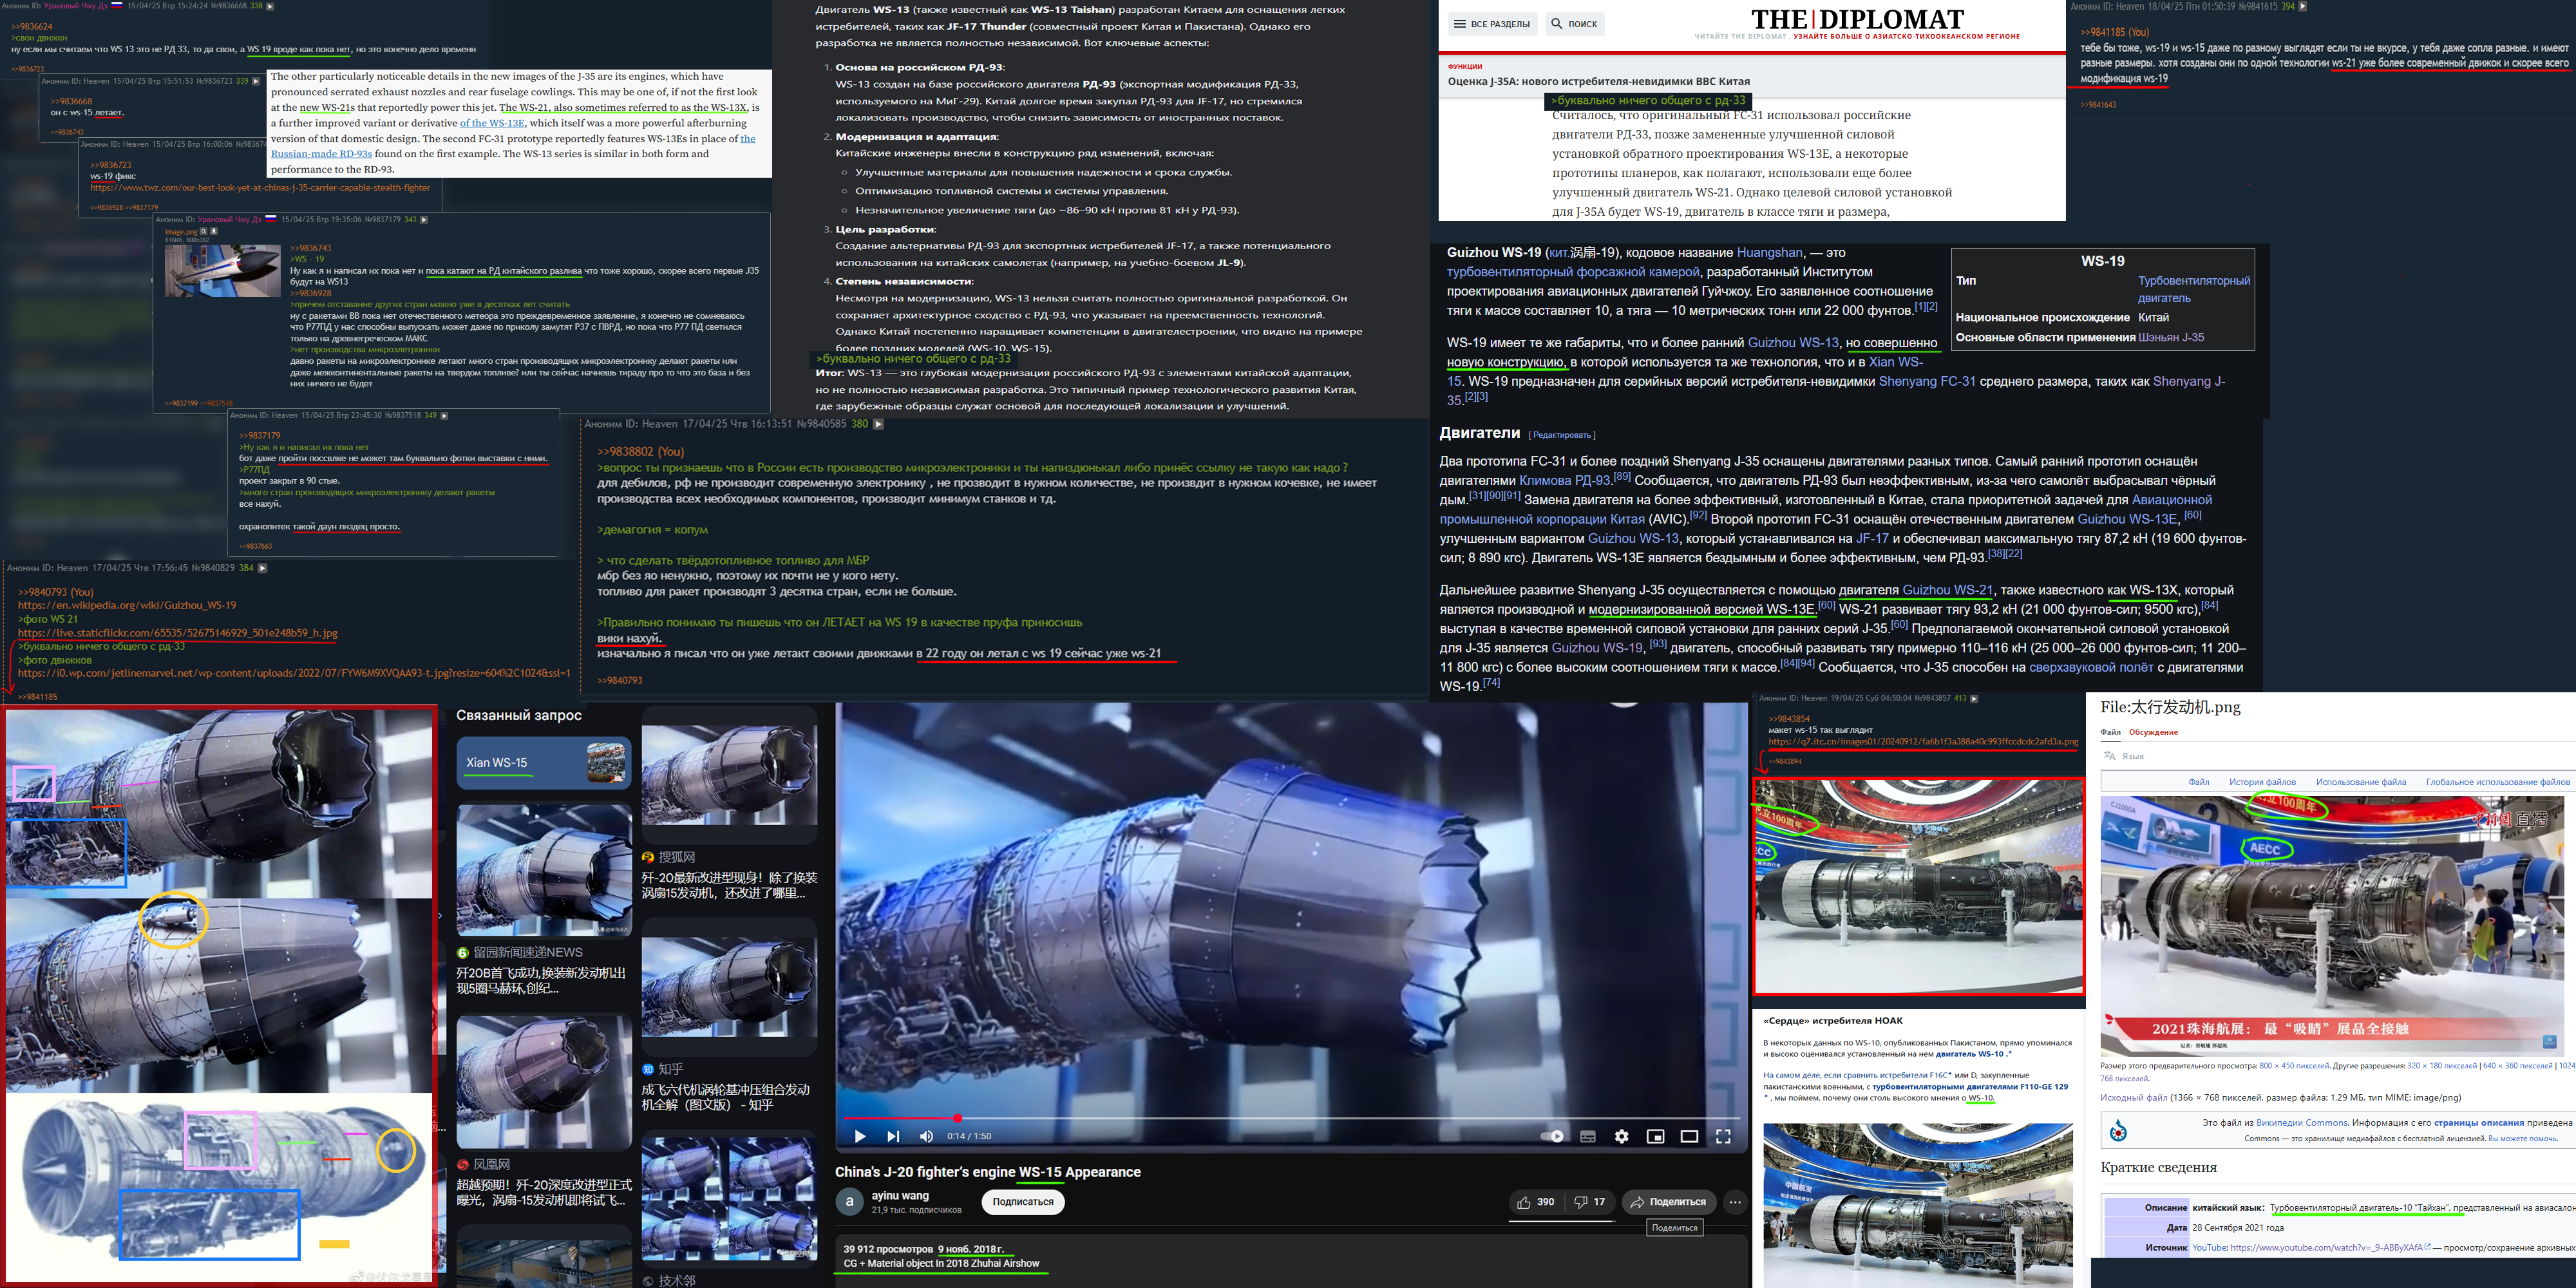Open en.wikipedia Guizhou_WS-19 link
The height and width of the screenshot is (1288, 2576).
pyautogui.click(x=127, y=605)
